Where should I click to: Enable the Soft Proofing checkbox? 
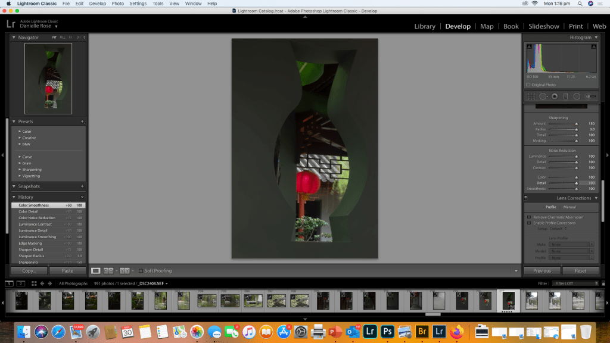pyautogui.click(x=141, y=271)
